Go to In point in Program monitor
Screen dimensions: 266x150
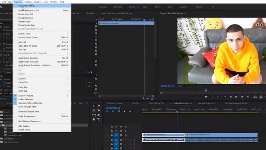tap(225, 97)
